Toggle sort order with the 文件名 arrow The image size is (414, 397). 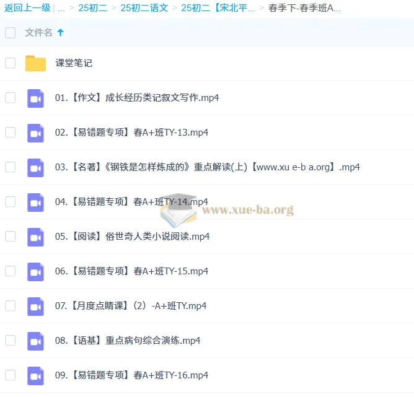click(61, 32)
